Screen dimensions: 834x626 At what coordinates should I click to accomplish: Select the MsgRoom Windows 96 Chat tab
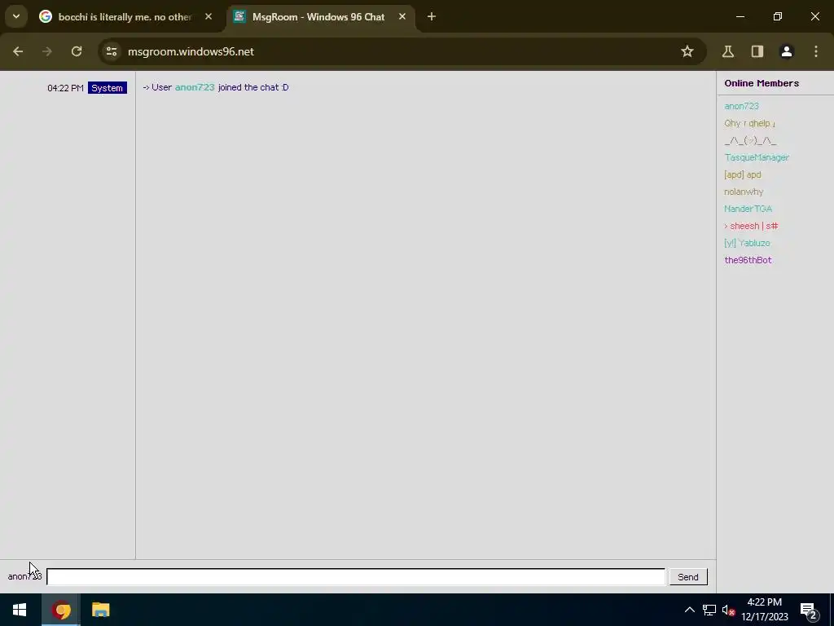318,17
